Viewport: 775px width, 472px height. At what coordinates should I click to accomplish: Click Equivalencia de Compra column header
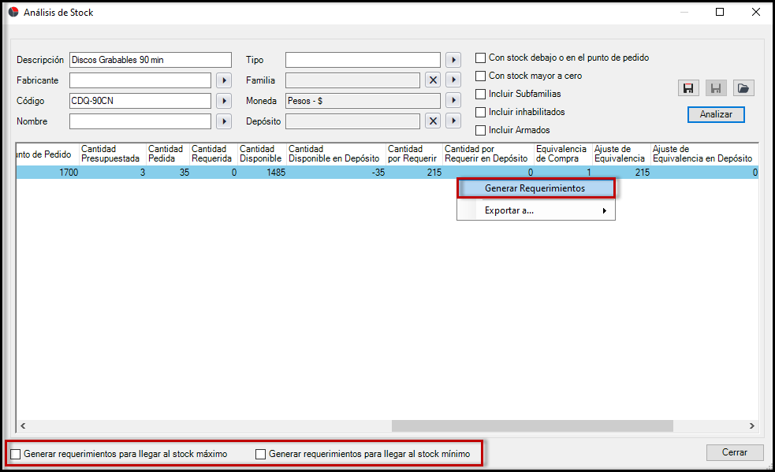tap(564, 154)
